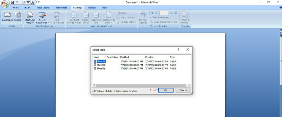Click Sheet2$ modified date cell
The image size is (282, 117).
(131, 65)
